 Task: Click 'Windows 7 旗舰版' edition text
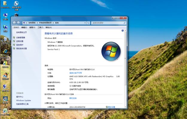coord(55,42)
